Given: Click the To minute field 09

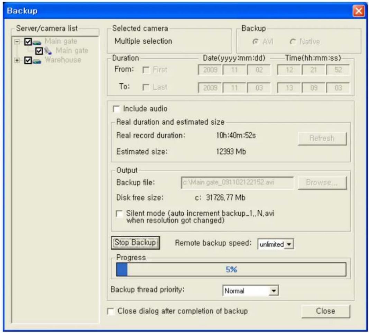Looking at the screenshot, I should [313, 88].
